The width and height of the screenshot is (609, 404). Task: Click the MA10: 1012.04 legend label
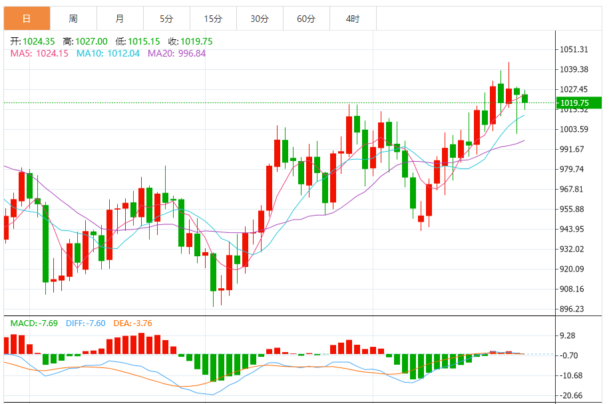(x=108, y=54)
